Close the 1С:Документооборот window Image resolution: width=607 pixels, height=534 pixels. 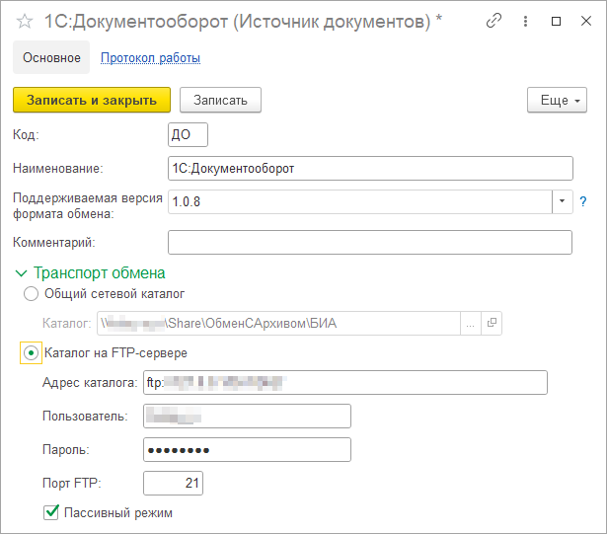pyautogui.click(x=583, y=20)
